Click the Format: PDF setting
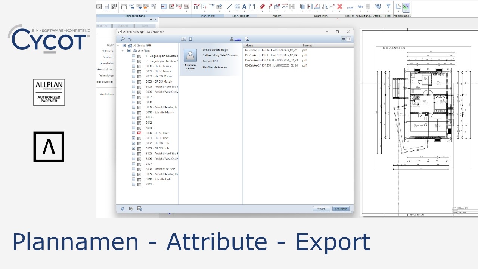Screen dimensions: 478x269 click(x=210, y=61)
